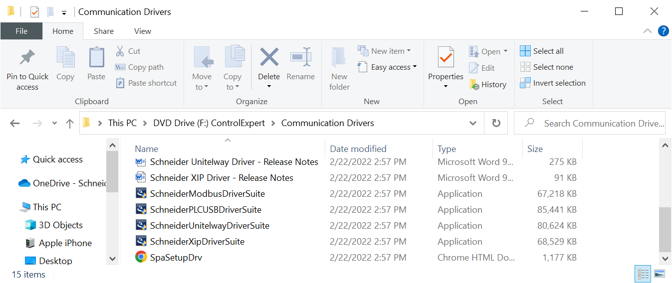Click the SpaSetupDrv Chrome icon
This screenshot has height=283, width=672.
click(141, 257)
